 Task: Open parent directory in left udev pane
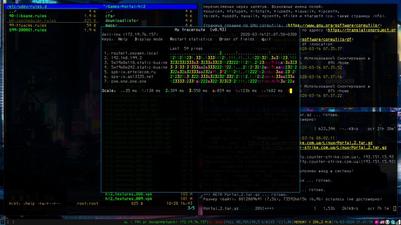point(53,11)
